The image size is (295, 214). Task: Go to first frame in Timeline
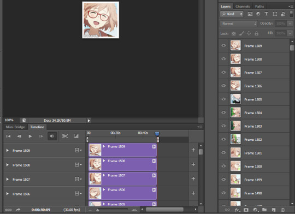[x=8, y=136]
